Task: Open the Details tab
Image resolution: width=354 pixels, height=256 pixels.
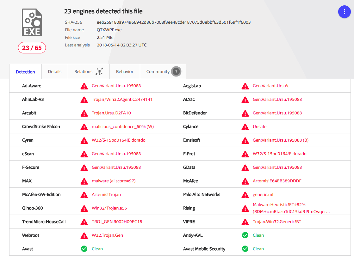Action: pyautogui.click(x=55, y=71)
